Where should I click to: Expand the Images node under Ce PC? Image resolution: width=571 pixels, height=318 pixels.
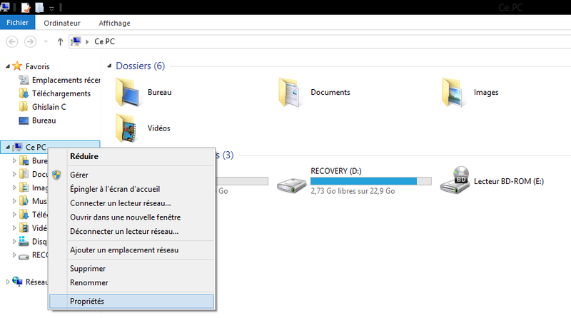(14, 188)
